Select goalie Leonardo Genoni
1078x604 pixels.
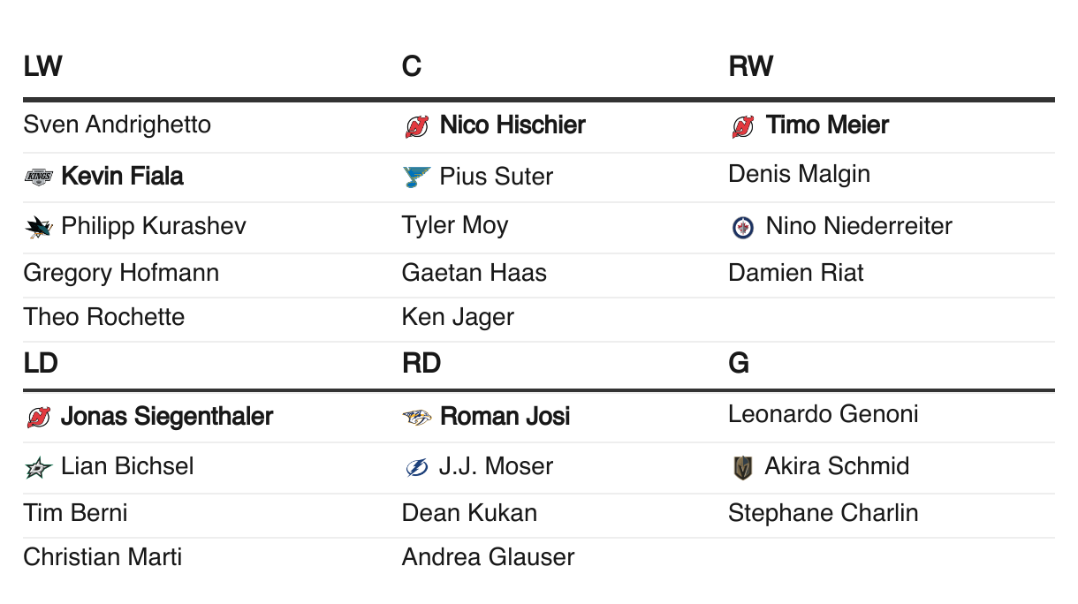tap(824, 414)
